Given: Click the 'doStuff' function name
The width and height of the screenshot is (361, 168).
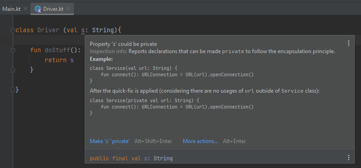Looking at the screenshot, I should click(57, 50).
